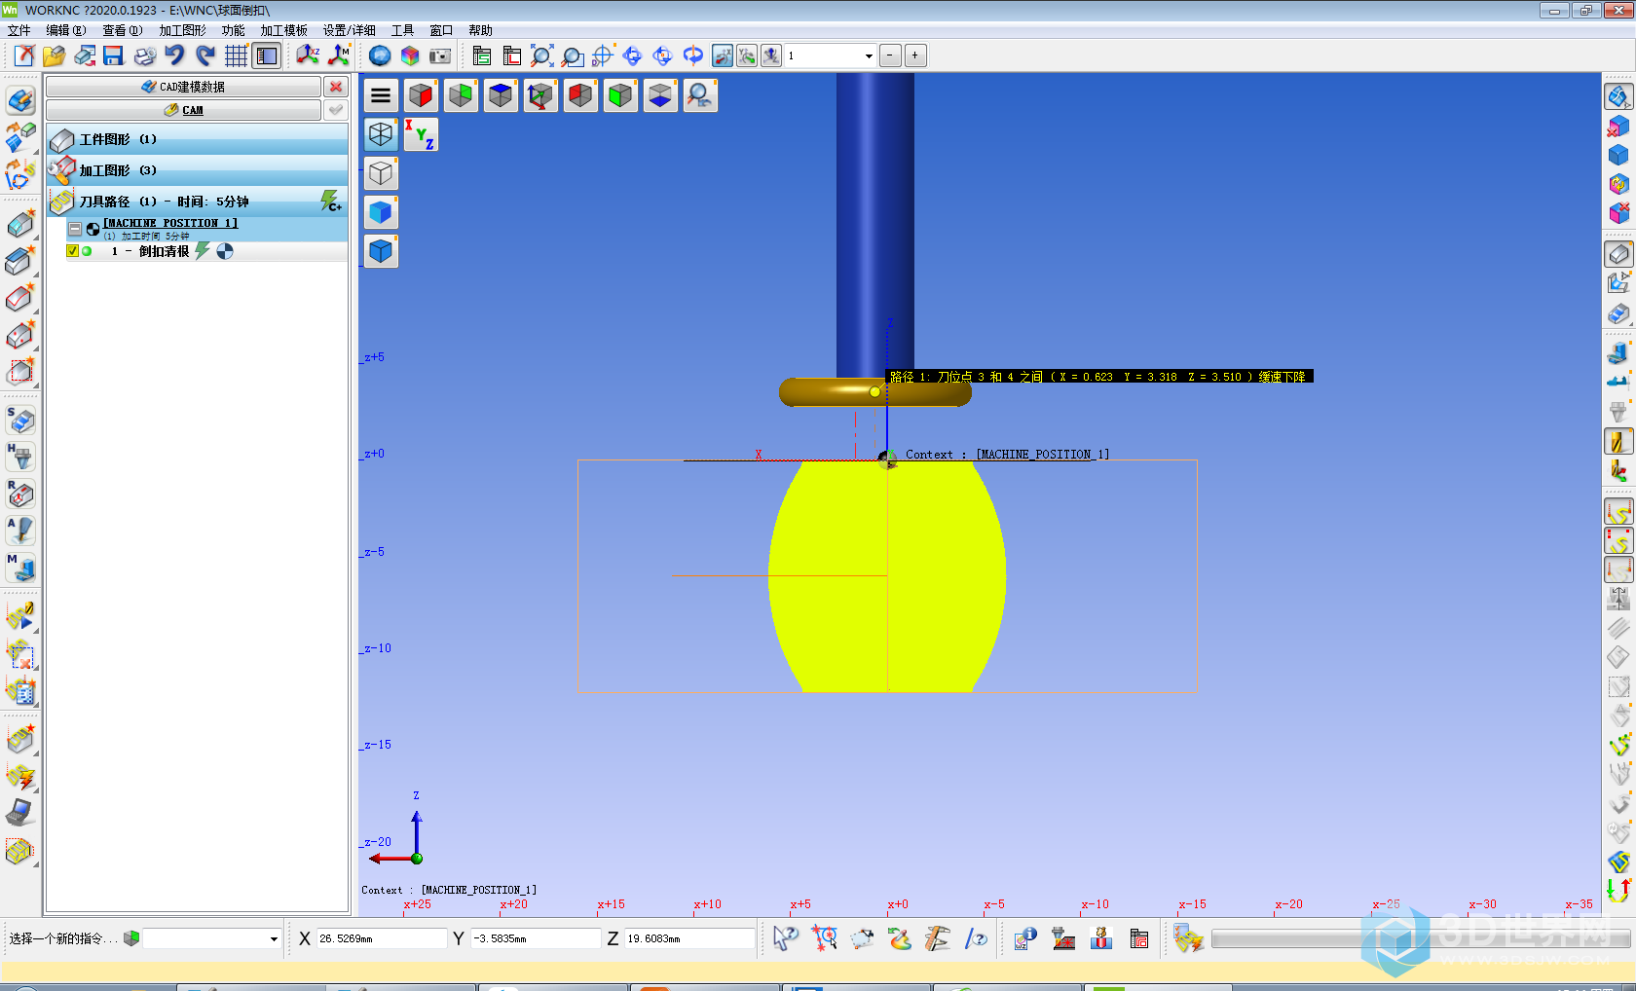Click the zoom extents magnifier icon
The height and width of the screenshot is (991, 1636).
[542, 55]
